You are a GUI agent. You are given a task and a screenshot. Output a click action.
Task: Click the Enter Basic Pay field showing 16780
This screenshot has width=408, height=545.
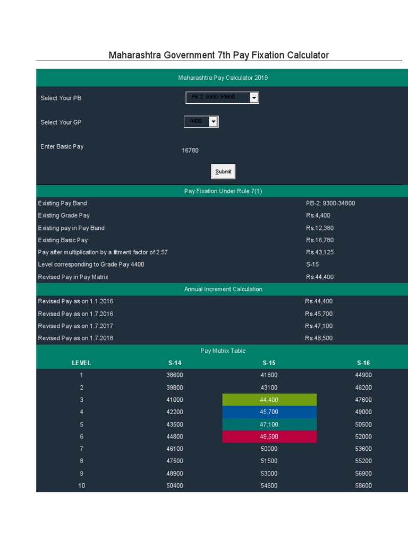coord(190,151)
